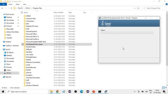Image resolution: width=168 pixels, height=94 pixels.
Task: Select the Windows Defender folder icon
Action: pos(25,85)
